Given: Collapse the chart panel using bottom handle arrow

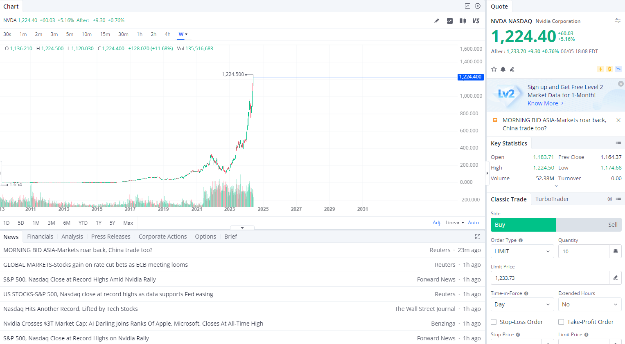Looking at the screenshot, I should (242, 228).
